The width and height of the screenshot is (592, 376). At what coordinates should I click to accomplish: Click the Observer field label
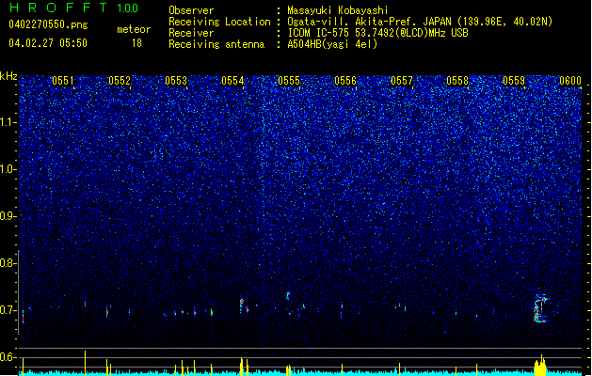coord(191,10)
